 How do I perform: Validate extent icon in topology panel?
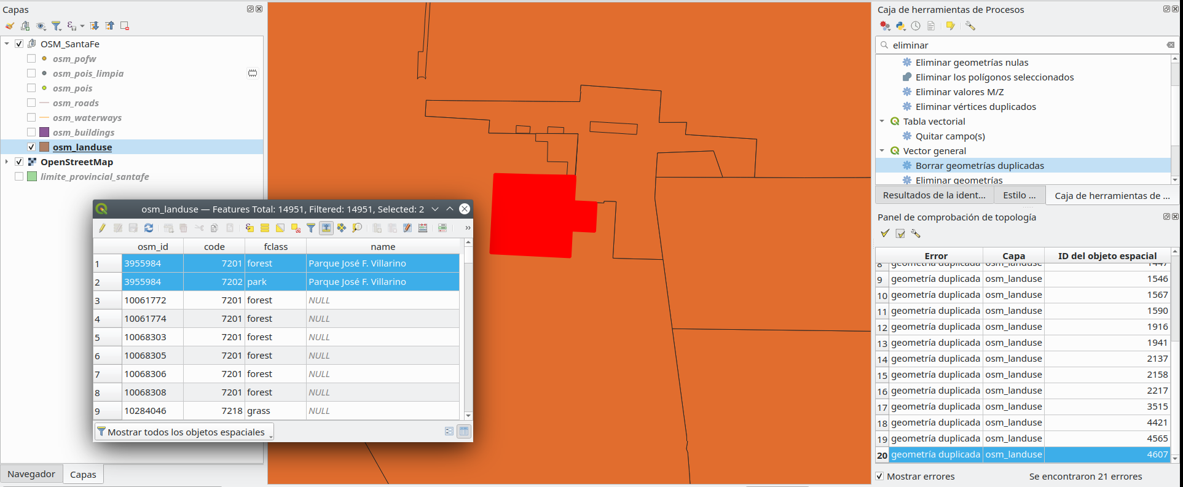900,233
